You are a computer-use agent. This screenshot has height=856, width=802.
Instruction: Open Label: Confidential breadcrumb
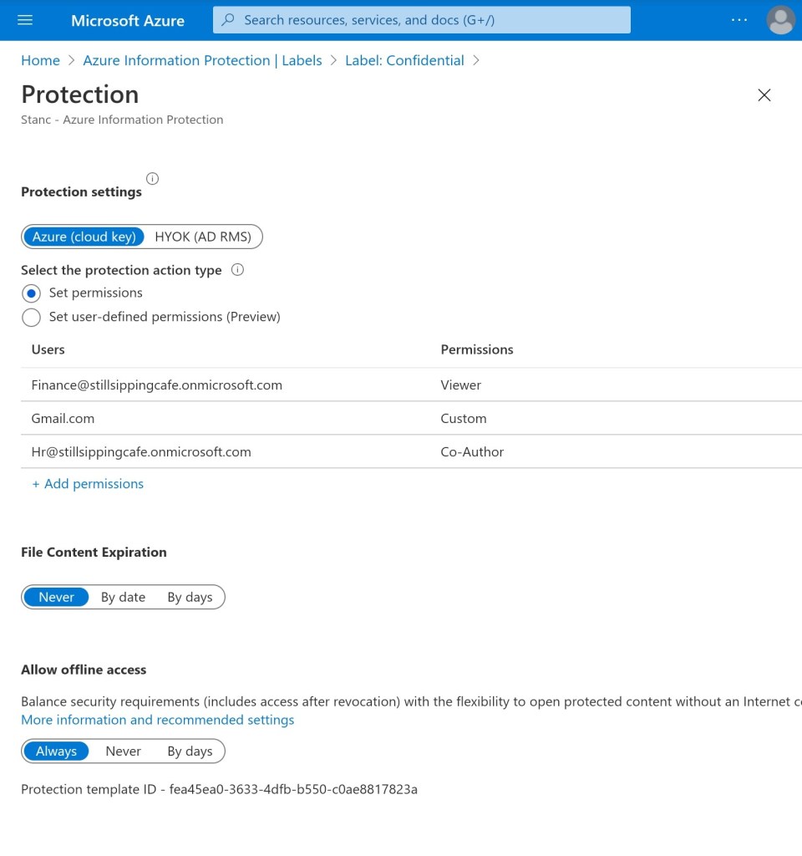coord(404,60)
